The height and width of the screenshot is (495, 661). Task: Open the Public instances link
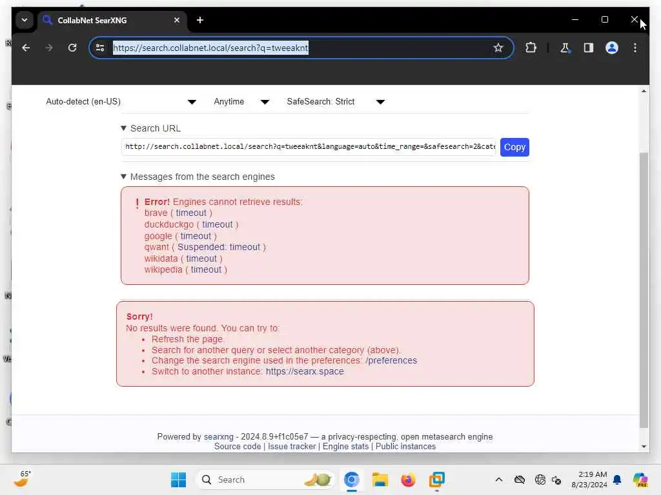click(x=405, y=446)
